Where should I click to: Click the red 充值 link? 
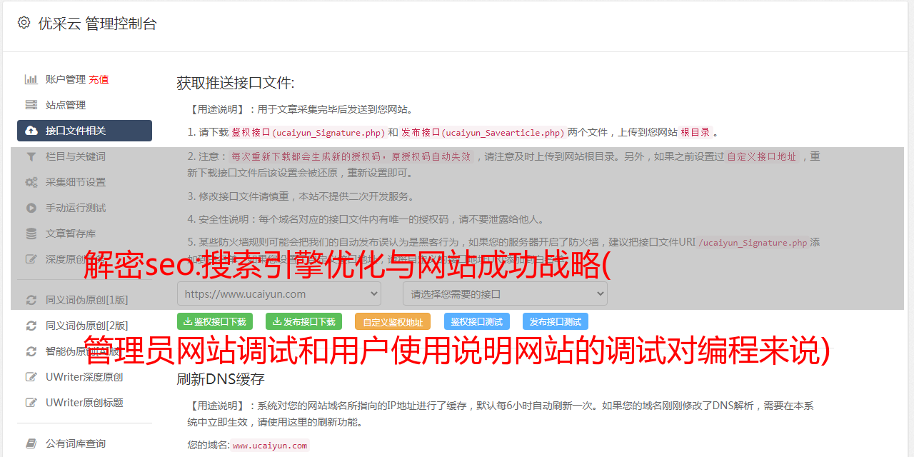[x=99, y=79]
